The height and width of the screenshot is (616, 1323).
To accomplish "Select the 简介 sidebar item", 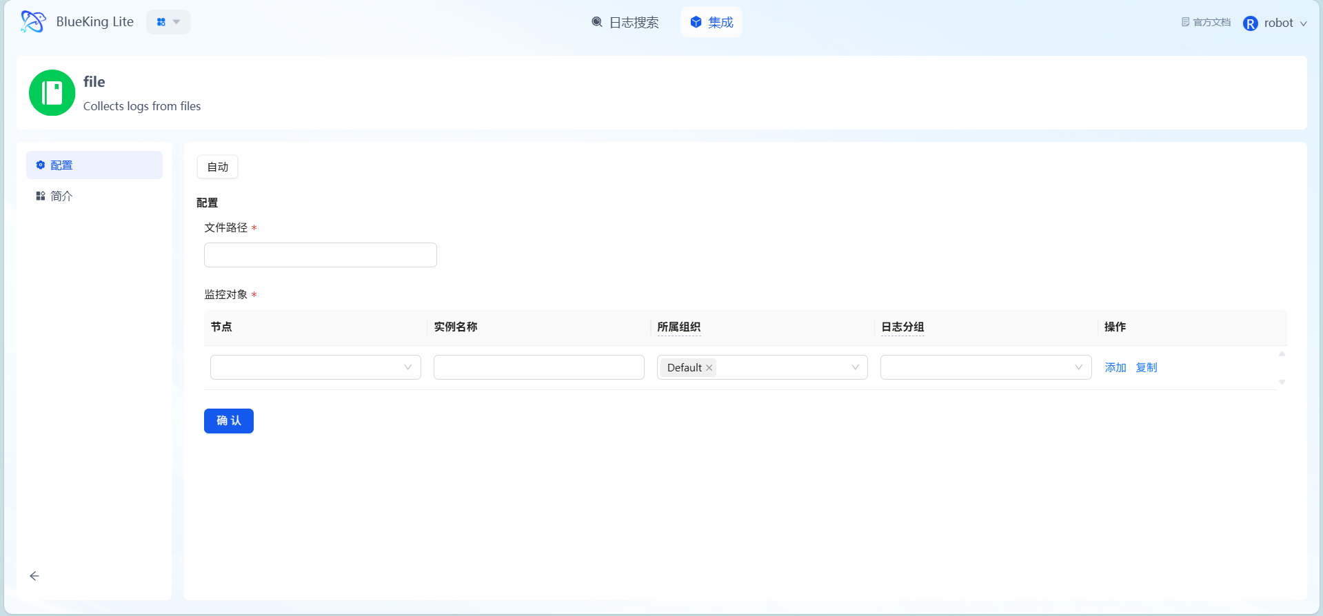I will (94, 196).
